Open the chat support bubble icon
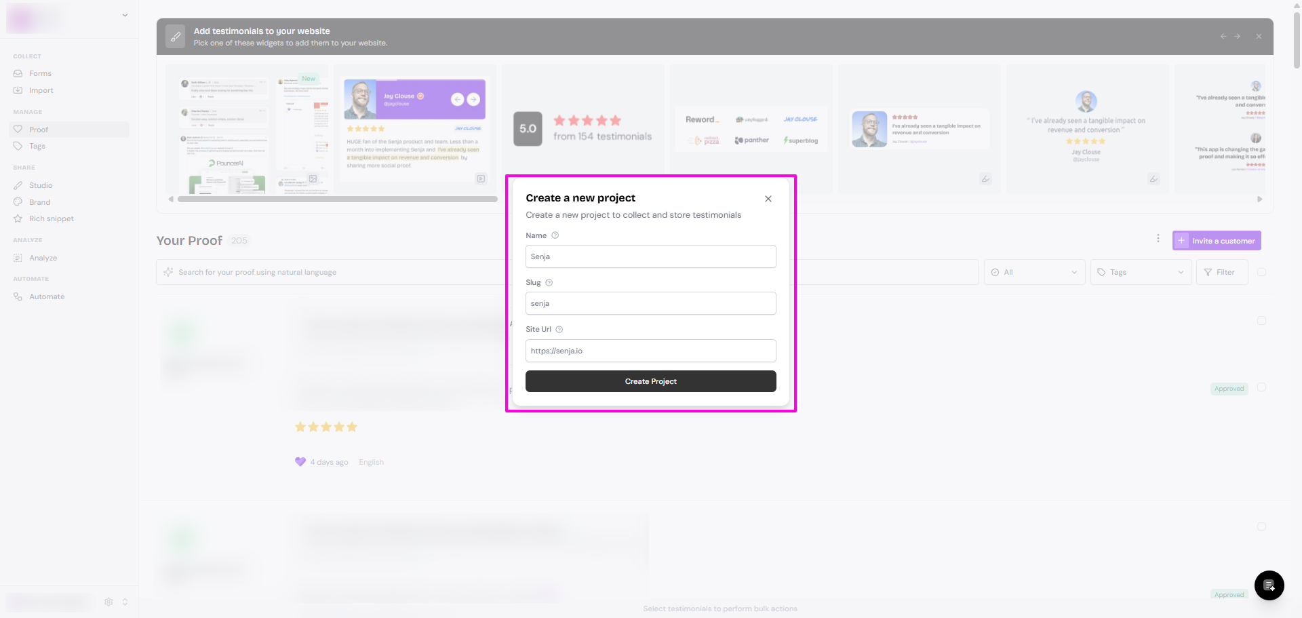1302x618 pixels. (1269, 585)
